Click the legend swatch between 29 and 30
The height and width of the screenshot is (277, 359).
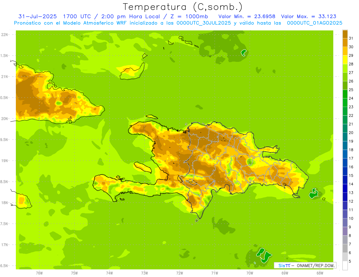coord(345,51)
